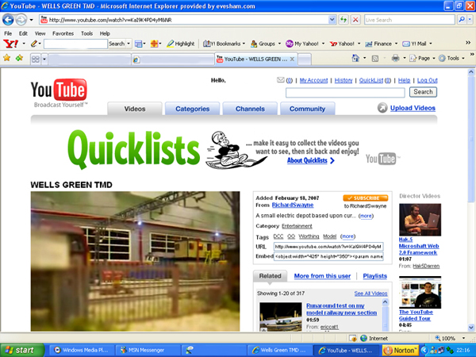Open Finance in Yahoo toolbar
The width and height of the screenshot is (476, 357).
point(382,44)
